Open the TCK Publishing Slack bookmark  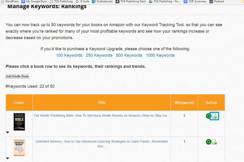coord(131,2)
